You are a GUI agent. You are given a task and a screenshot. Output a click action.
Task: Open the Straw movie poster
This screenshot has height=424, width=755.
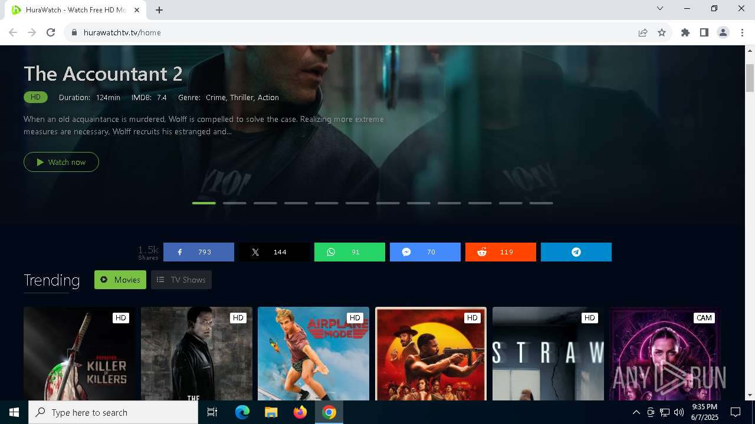click(x=548, y=353)
